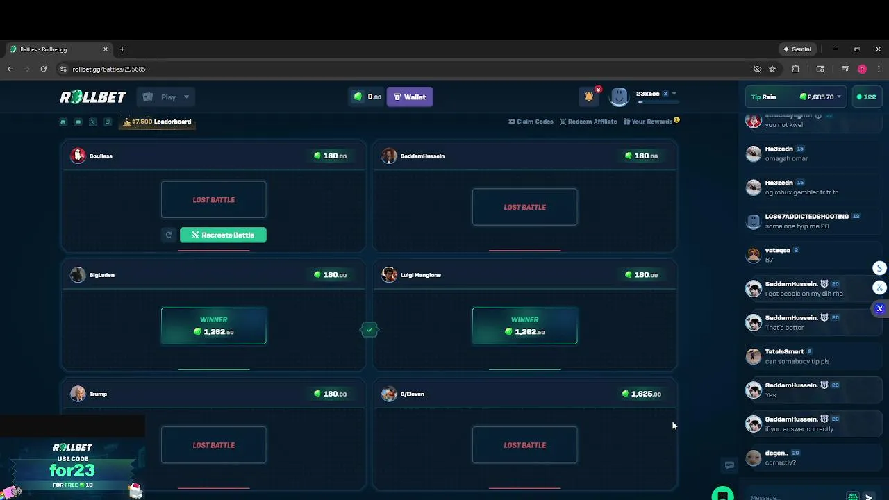Open the online users count 122
Viewport: 889px width, 500px height.
tap(865, 97)
